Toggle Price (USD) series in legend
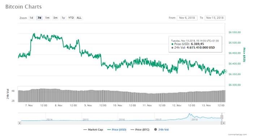Image resolution: width=253 pixels, height=139 pixels. 117,130
